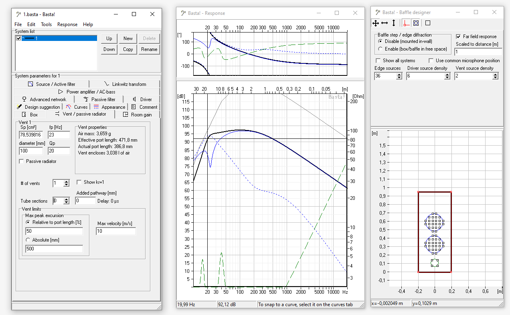Enable the Show kr=1 checkbox
This screenshot has height=315, width=510.
pos(79,182)
